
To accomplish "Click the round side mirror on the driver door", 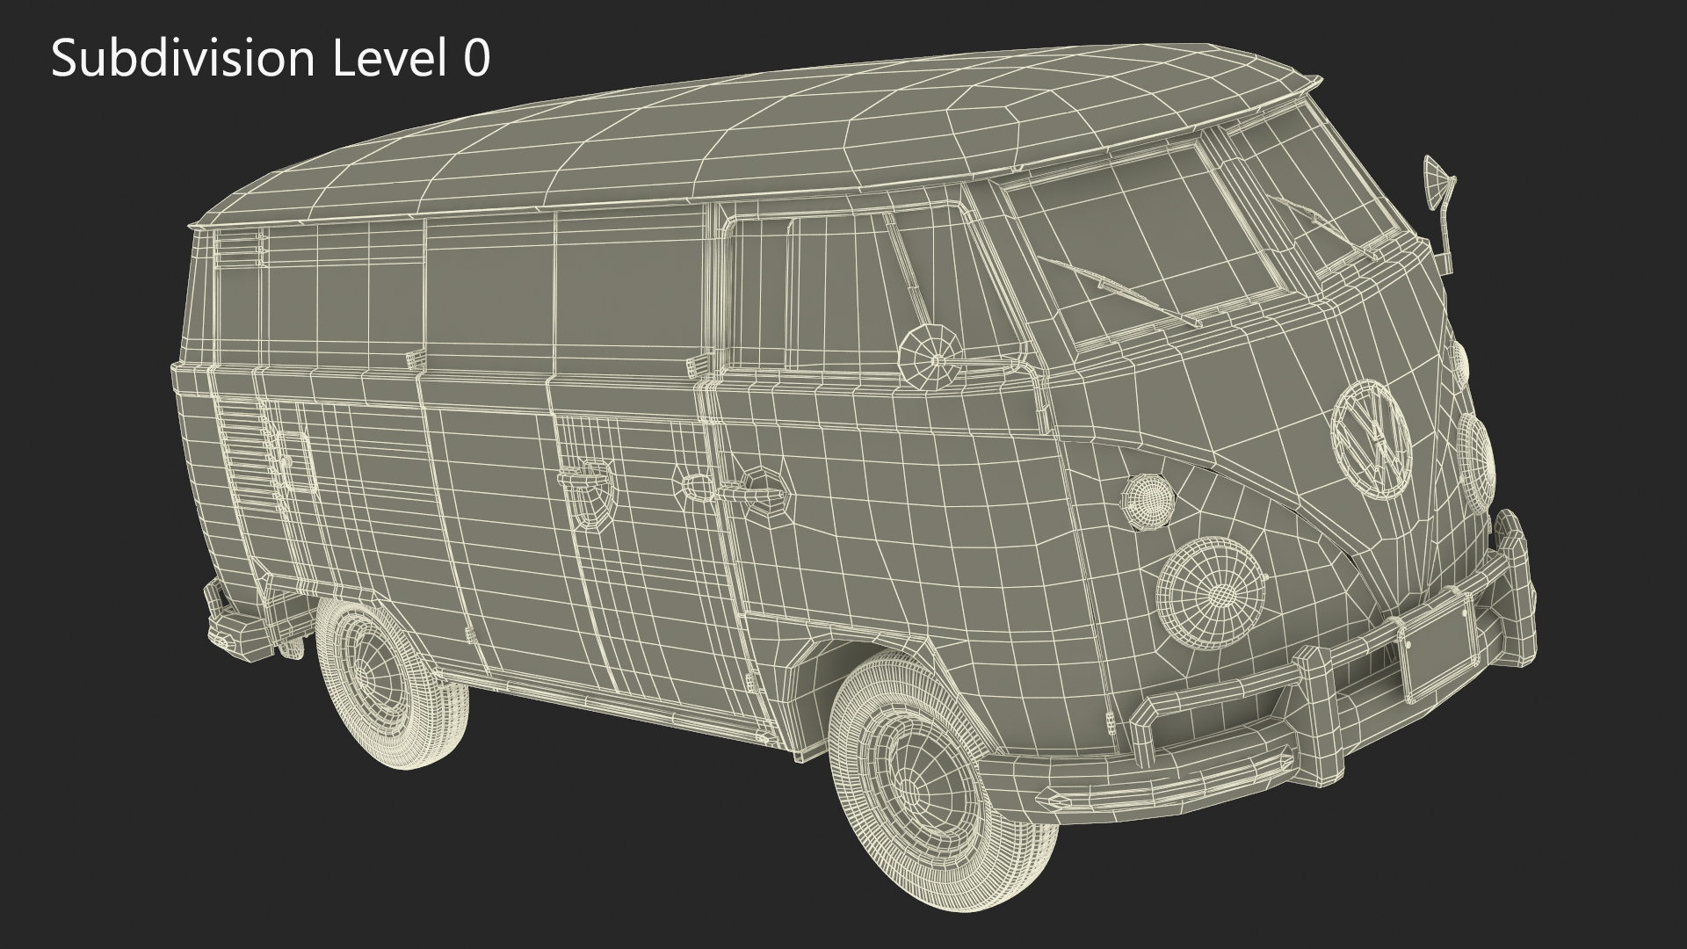I will (933, 356).
